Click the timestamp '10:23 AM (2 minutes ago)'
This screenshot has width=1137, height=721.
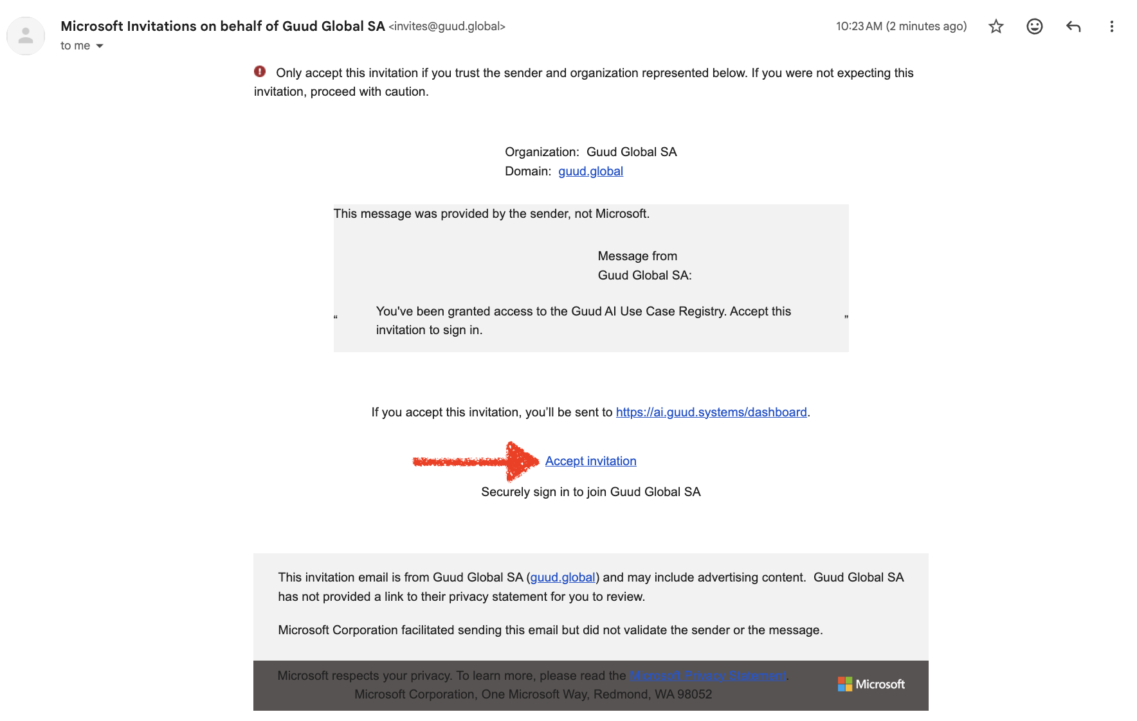pos(902,26)
